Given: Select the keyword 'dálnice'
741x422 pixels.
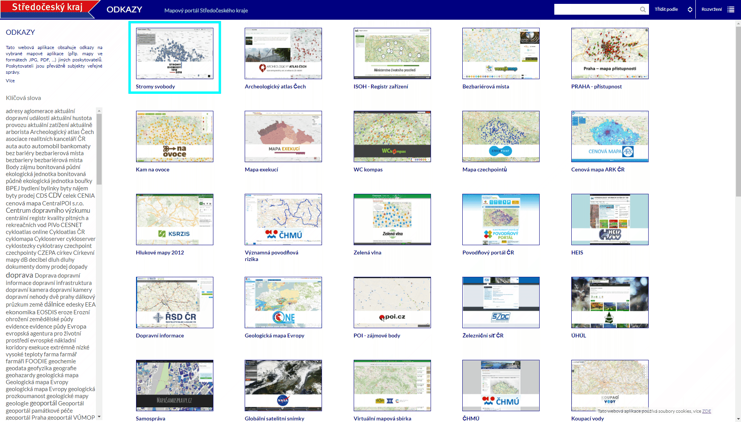Looking at the screenshot, I should (55, 304).
